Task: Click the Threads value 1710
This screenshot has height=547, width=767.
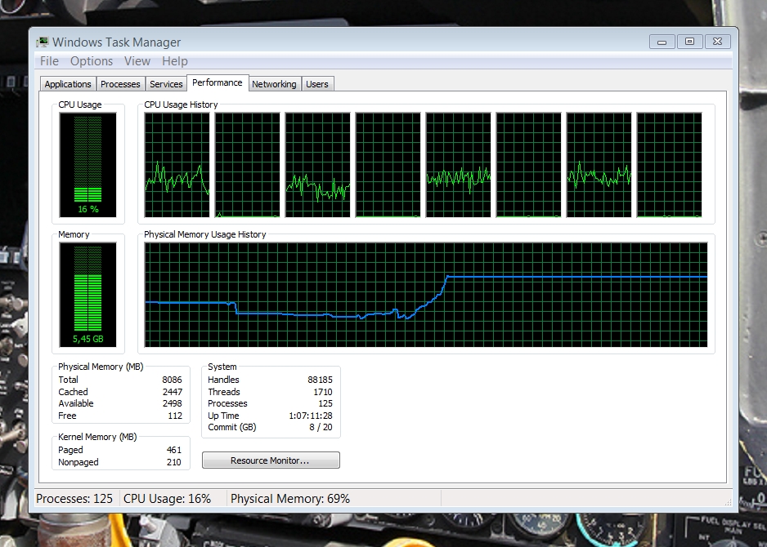Action: coord(323,392)
